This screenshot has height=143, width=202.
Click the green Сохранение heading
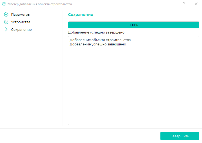pyautogui.click(x=80, y=15)
